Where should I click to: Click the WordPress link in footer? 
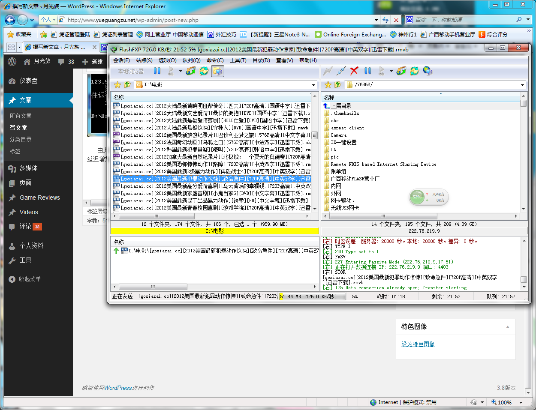pos(118,388)
